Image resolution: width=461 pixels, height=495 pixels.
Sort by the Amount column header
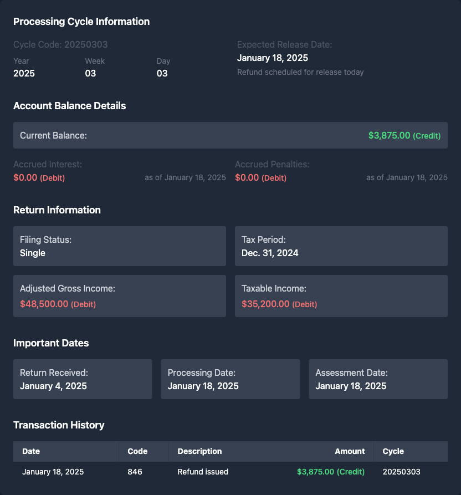click(350, 451)
